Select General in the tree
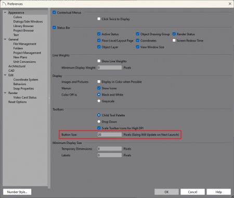This screenshot has width=234, height=198. pyautogui.click(x=14, y=39)
